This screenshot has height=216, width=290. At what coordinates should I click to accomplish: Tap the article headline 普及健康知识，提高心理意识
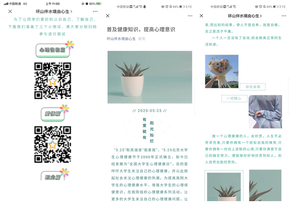141,30
